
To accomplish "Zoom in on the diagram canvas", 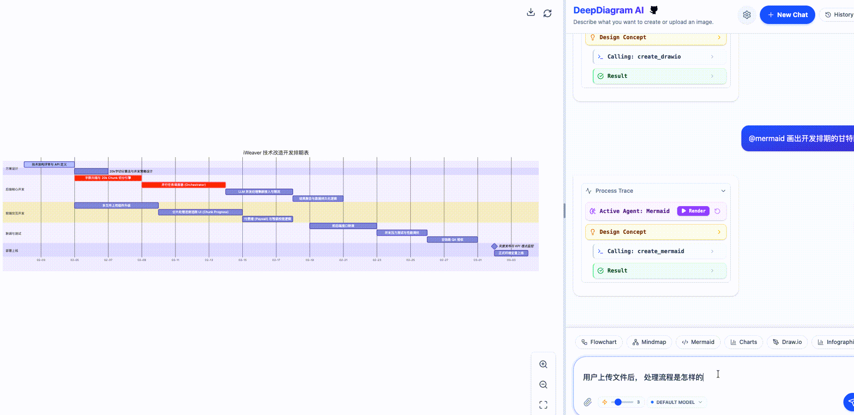I will (543, 364).
